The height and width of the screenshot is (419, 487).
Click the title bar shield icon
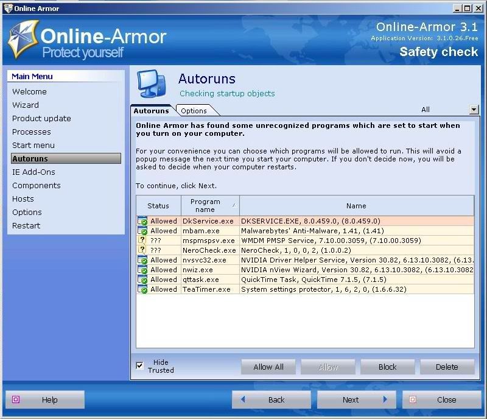click(x=8, y=9)
